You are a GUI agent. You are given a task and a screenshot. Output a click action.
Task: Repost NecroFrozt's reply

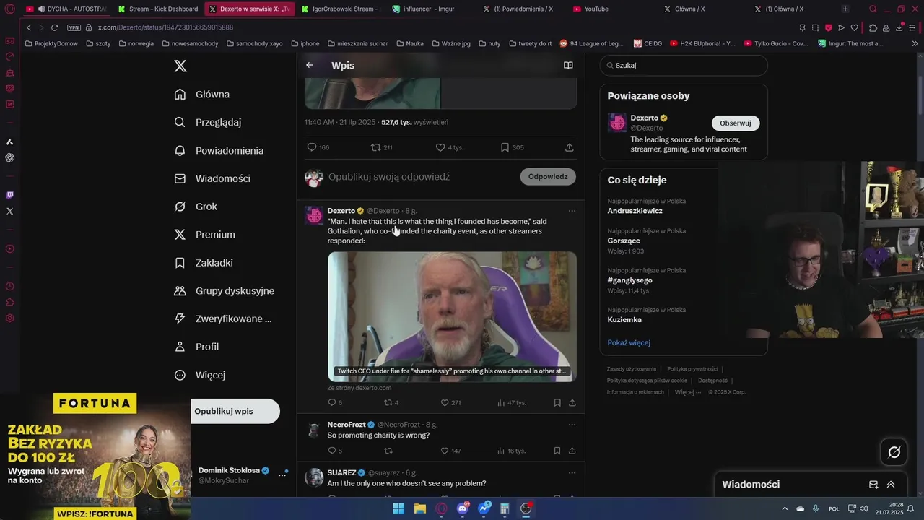point(388,451)
